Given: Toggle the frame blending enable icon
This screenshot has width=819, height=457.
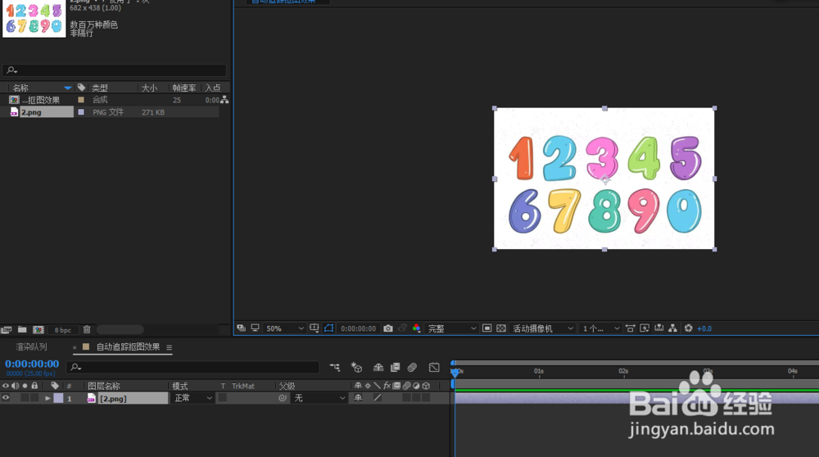Looking at the screenshot, I should pos(396,367).
